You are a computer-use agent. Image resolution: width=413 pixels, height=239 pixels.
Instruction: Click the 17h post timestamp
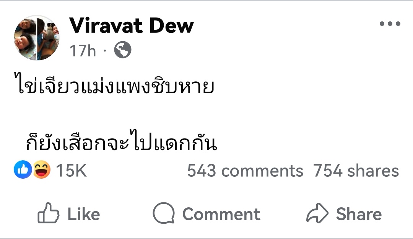point(83,50)
